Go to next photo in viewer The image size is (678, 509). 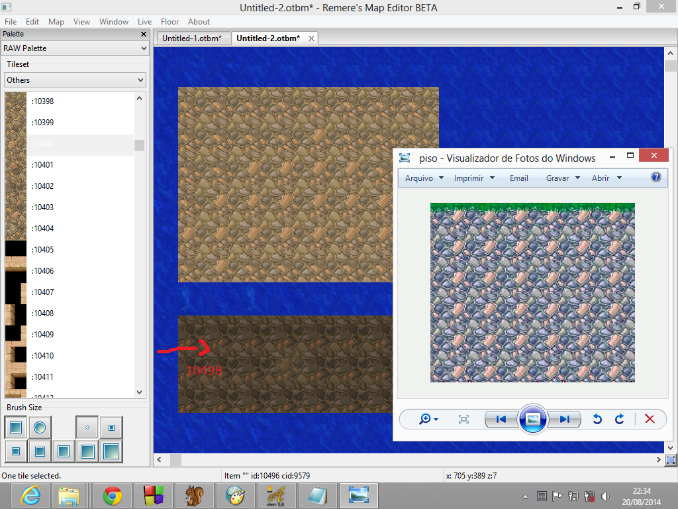564,419
